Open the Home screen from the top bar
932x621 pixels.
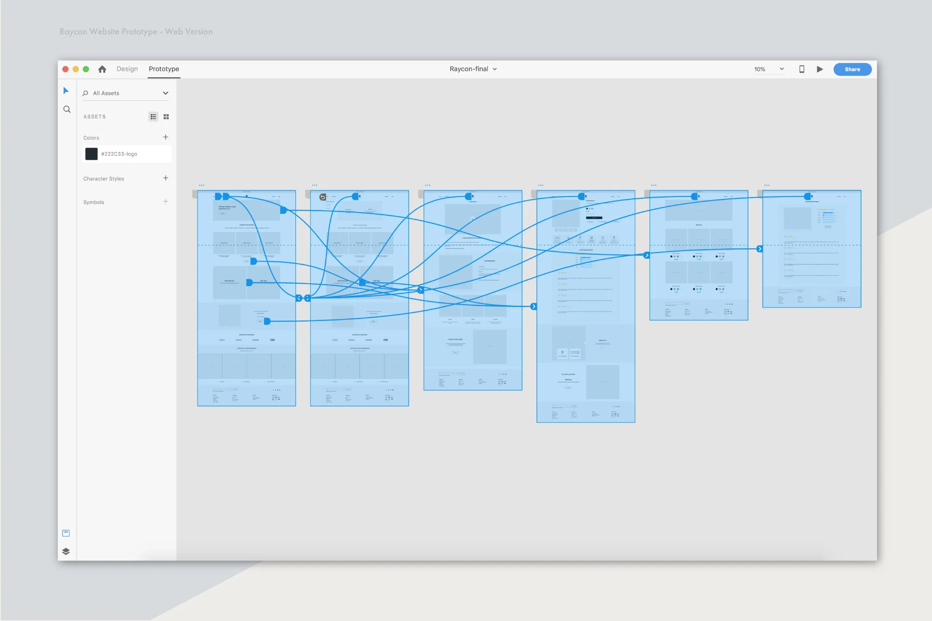tap(102, 69)
